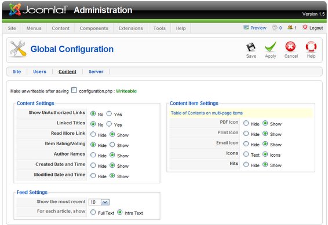The width and height of the screenshot is (328, 225).
Task: Select Hide for Author Names
Action: point(93,155)
